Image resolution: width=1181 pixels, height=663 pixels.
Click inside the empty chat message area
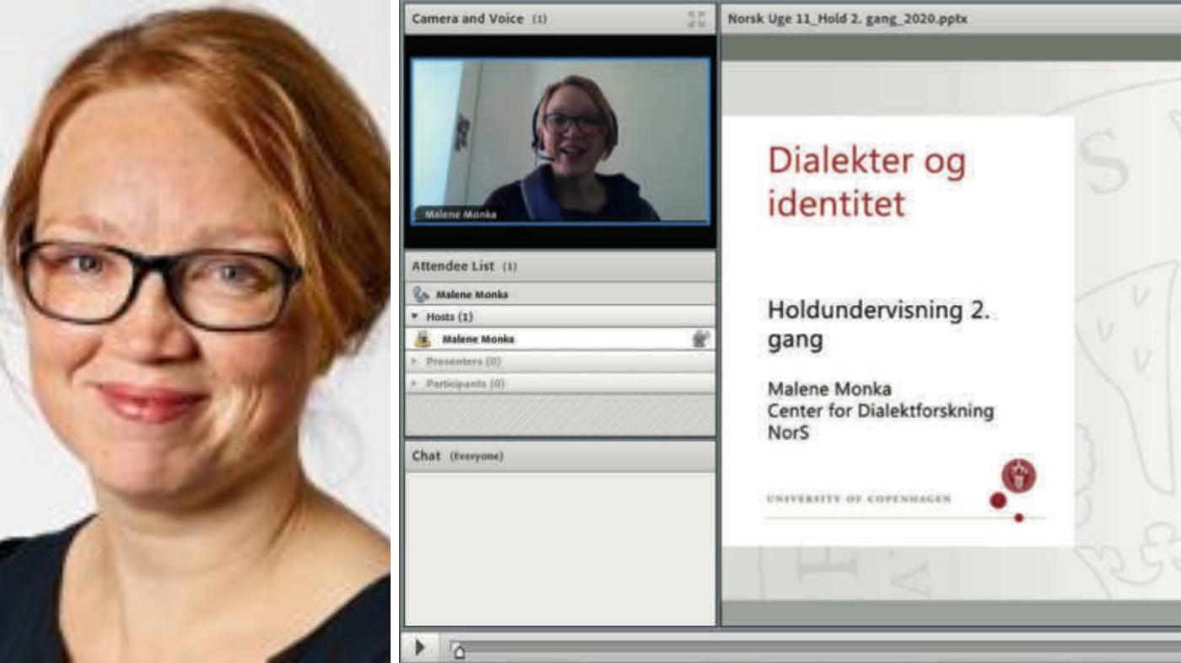(x=560, y=548)
